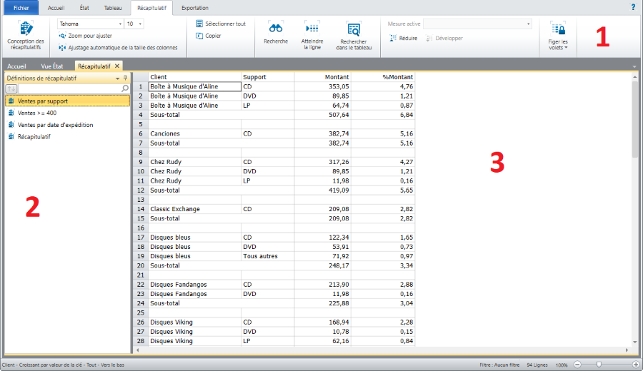
Task: Click the help question mark icon
Action: coord(633,7)
